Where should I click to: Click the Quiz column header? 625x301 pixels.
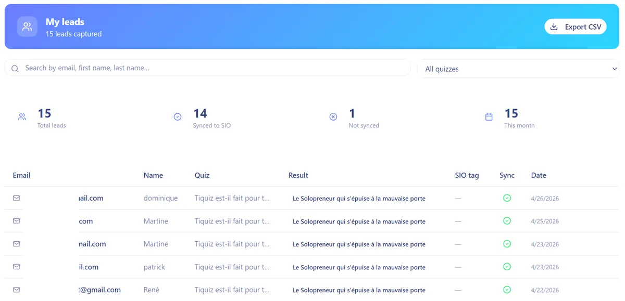click(x=202, y=175)
